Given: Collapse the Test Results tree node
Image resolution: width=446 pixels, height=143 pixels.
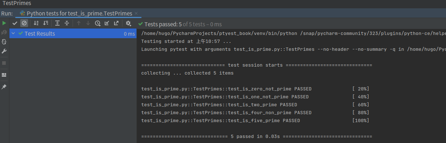Looking at the screenshot, I should tap(13, 33).
